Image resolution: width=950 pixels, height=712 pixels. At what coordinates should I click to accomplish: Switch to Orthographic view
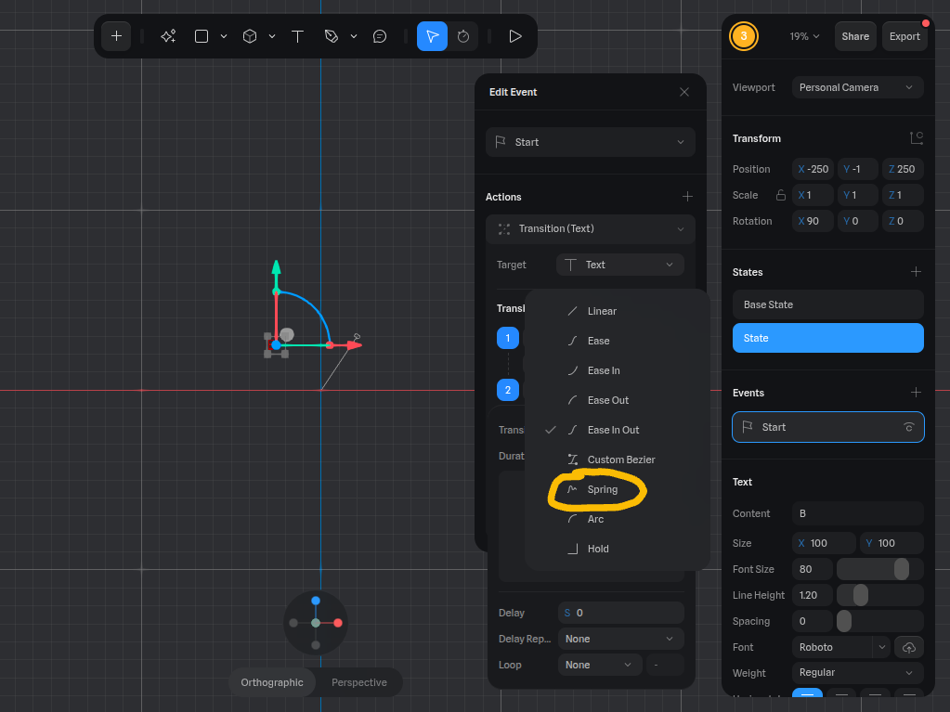(x=272, y=682)
